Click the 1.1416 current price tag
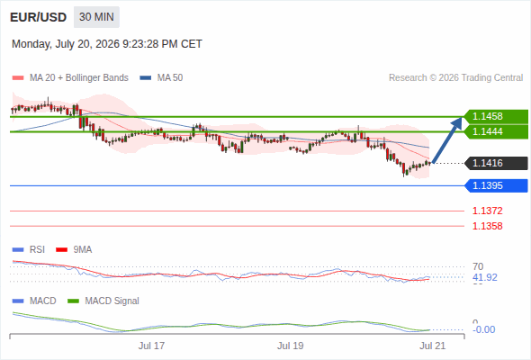This screenshot has width=531, height=360. pyautogui.click(x=496, y=163)
